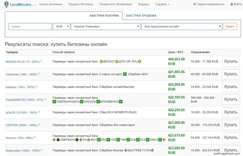Open trader profile gOld35

(21, 112)
